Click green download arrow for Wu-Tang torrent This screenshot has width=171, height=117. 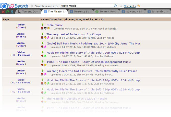(43, 70)
